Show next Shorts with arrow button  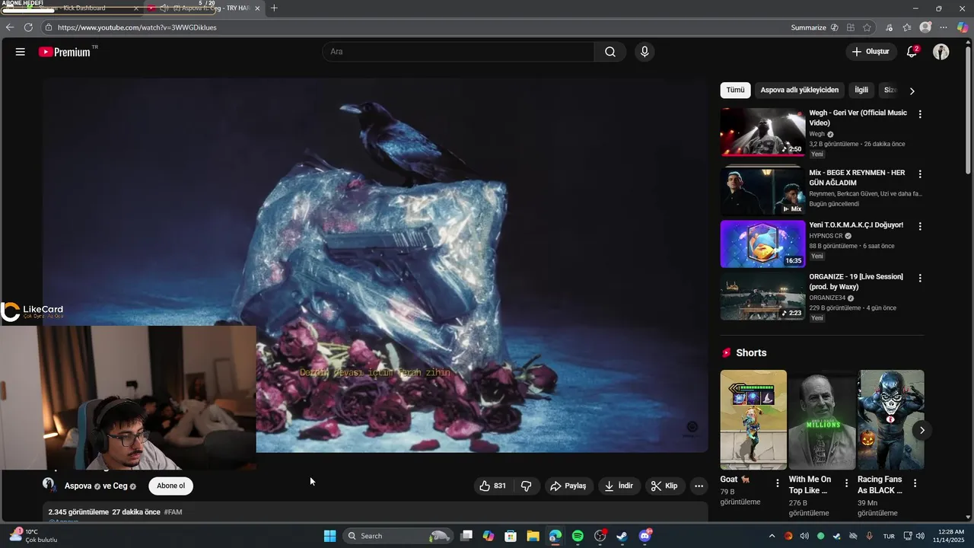921,430
